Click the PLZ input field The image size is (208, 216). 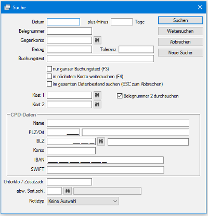pyautogui.click(x=63, y=132)
